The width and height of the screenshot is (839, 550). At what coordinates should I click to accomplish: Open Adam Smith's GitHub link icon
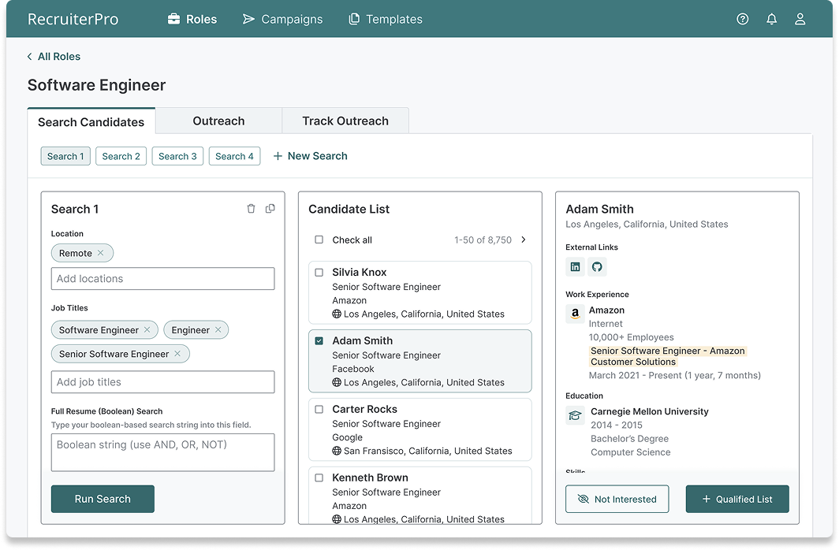597,267
